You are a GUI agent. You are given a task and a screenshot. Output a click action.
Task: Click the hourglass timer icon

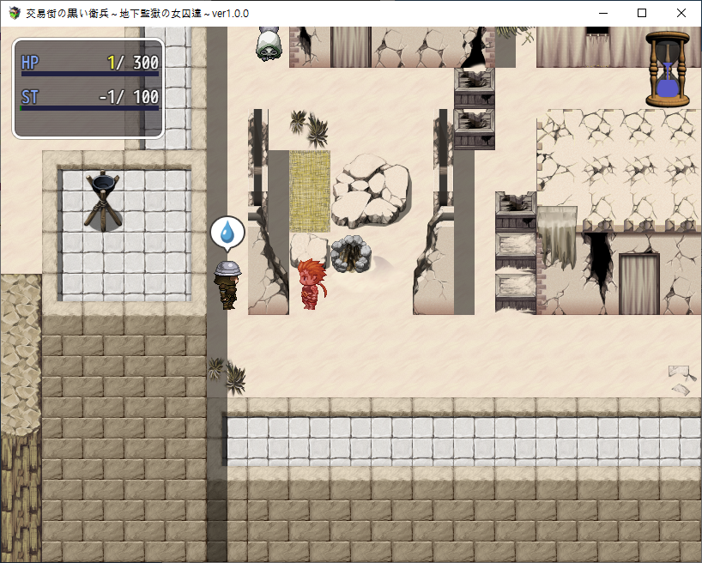click(668, 69)
